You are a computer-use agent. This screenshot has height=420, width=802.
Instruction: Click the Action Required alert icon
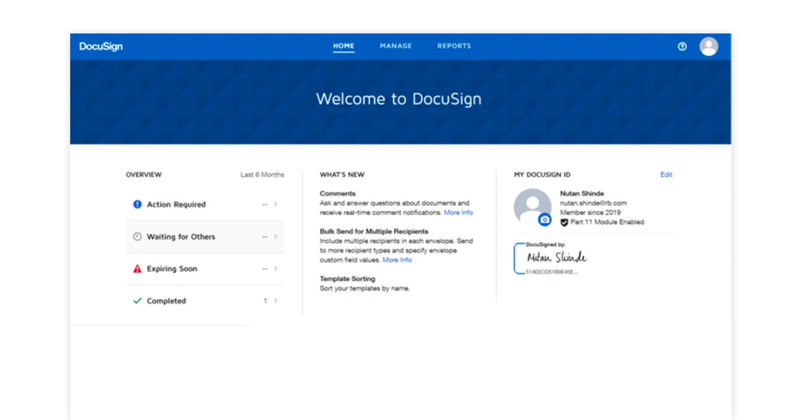[137, 204]
